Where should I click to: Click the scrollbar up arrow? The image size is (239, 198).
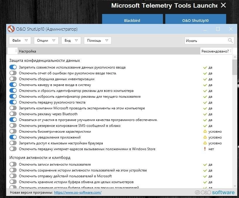[x=235, y=57]
